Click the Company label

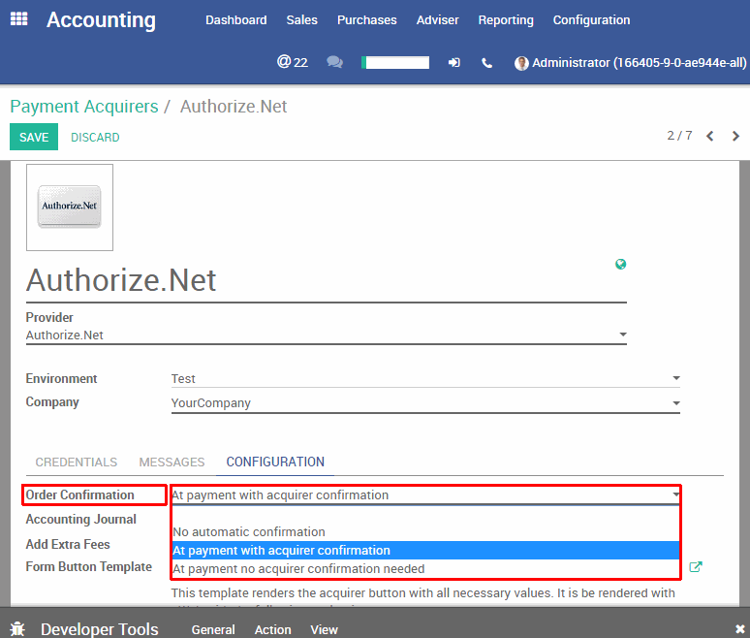[52, 402]
